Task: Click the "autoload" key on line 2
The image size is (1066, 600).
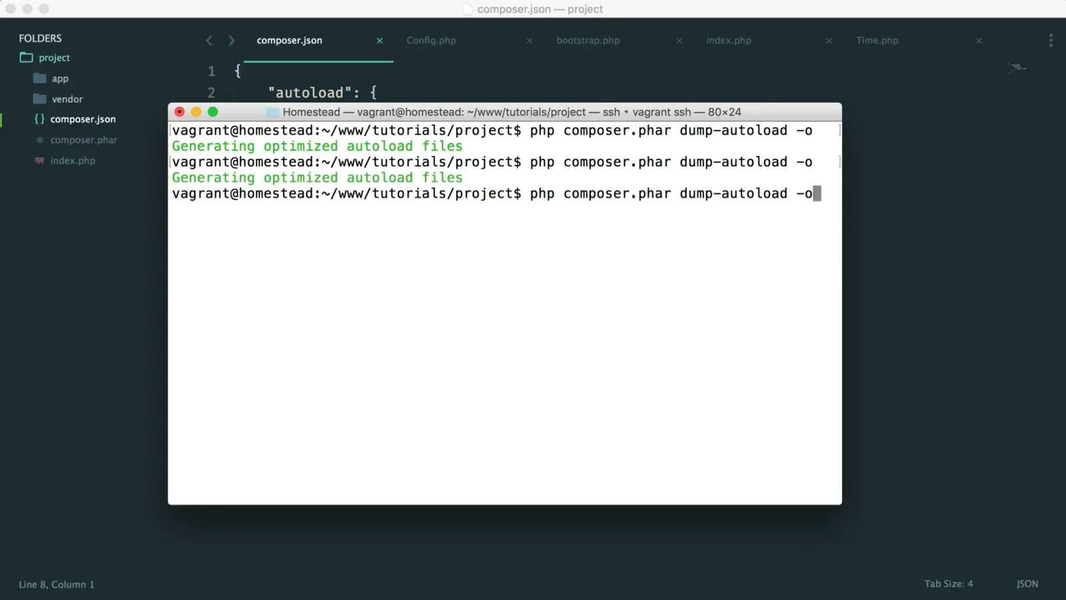Action: tap(310, 93)
